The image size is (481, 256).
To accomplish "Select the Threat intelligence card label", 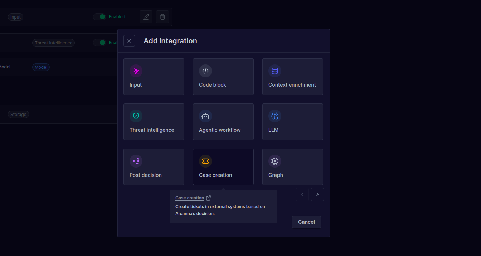I will point(152,130).
